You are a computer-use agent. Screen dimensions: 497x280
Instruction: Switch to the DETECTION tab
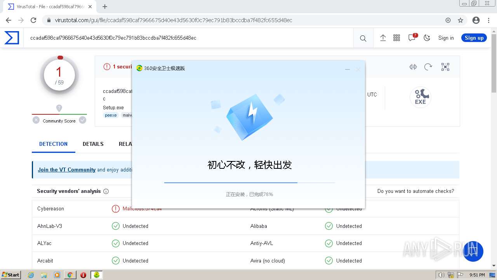pyautogui.click(x=54, y=144)
